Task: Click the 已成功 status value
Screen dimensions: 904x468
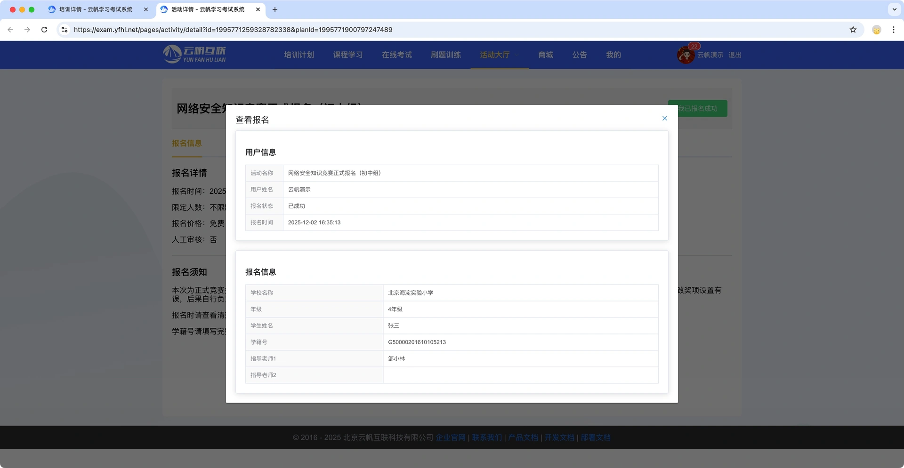Action: point(297,206)
